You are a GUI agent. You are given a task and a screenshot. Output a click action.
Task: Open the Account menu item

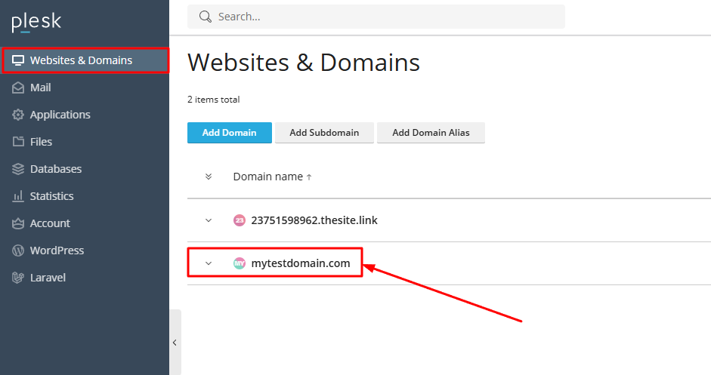click(x=50, y=223)
